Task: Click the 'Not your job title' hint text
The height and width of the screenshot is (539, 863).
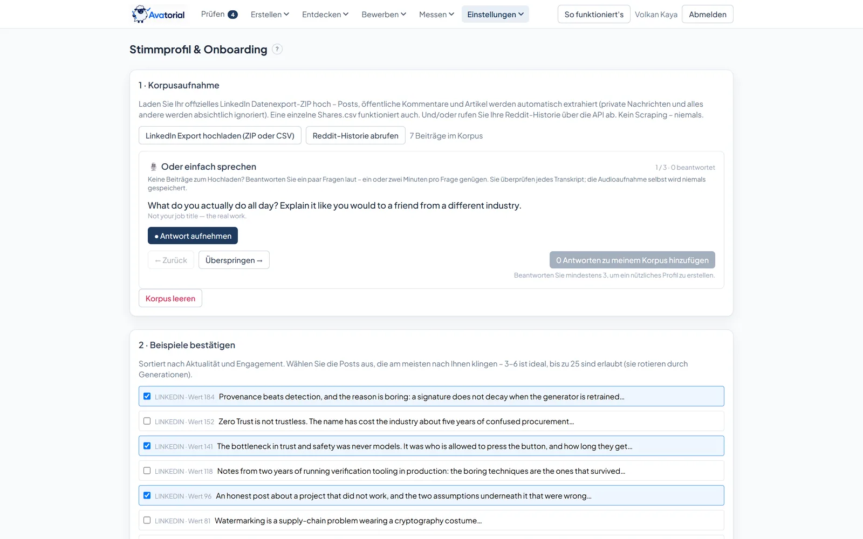Action: (197, 216)
